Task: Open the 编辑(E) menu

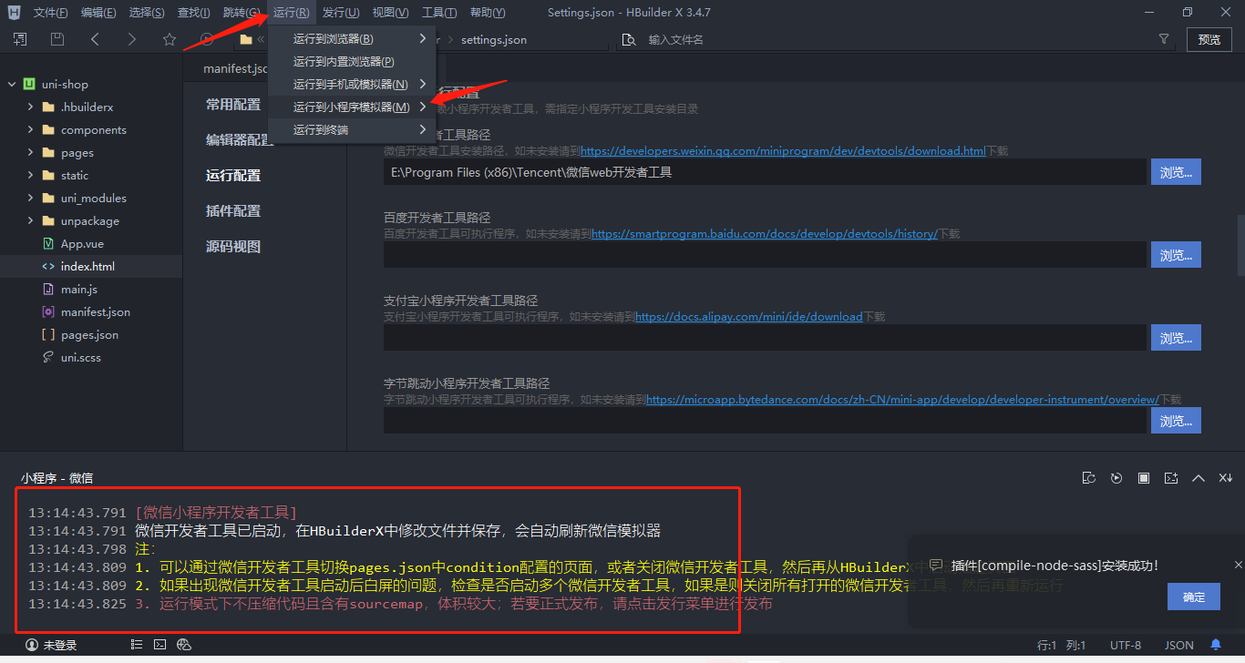Action: 98,13
